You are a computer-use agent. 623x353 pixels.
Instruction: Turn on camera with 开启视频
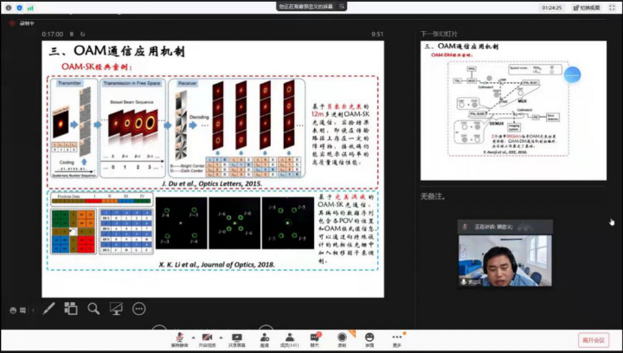pyautogui.click(x=208, y=337)
